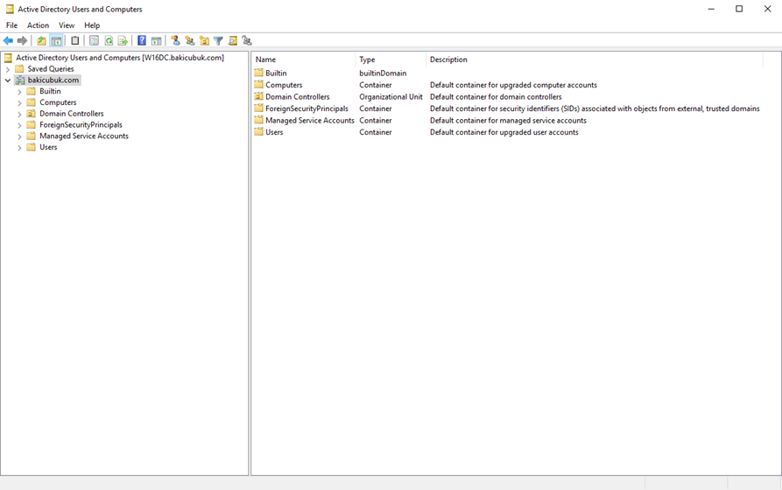Image resolution: width=782 pixels, height=490 pixels.
Task: Open the blue Help icon
Action: coord(142,41)
